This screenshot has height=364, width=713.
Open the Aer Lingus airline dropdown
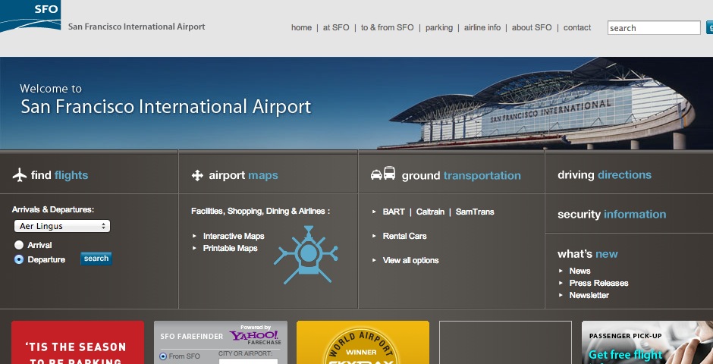[x=62, y=226]
